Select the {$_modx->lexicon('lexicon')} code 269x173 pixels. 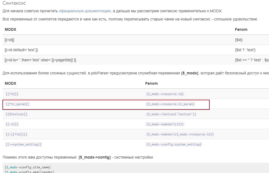[x=171, y=114]
